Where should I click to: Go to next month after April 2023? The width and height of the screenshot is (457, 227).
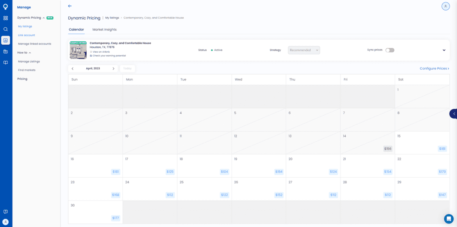(113, 68)
